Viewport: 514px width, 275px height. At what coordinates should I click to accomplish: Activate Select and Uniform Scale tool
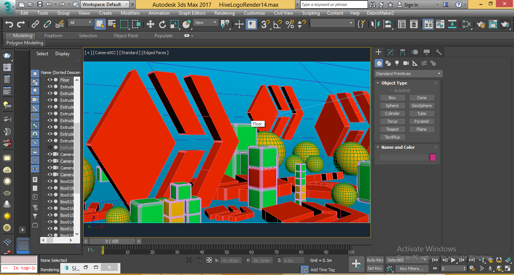(175, 24)
